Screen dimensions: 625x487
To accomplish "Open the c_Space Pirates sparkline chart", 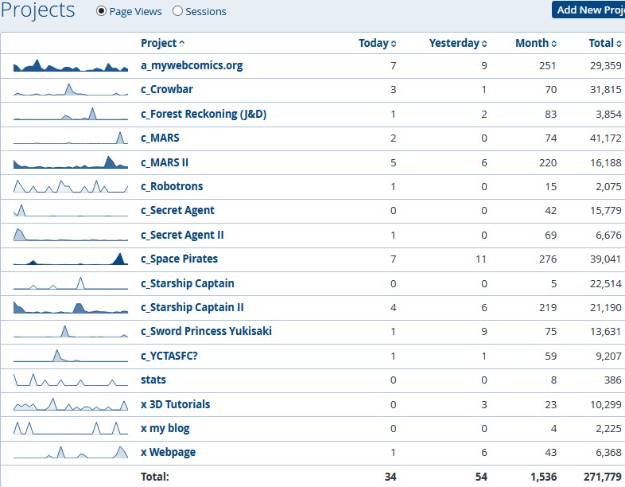I will pyautogui.click(x=71, y=259).
